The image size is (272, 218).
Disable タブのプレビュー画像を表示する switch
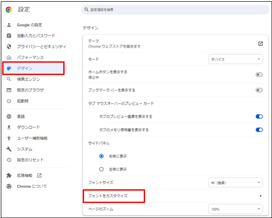pos(259,117)
